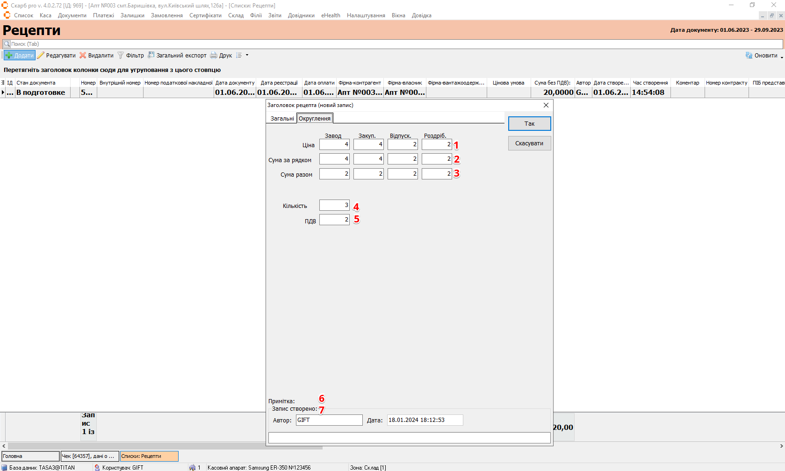Switch to the Загальні tab
Viewport: 785px width, 471px height.
pyautogui.click(x=282, y=118)
